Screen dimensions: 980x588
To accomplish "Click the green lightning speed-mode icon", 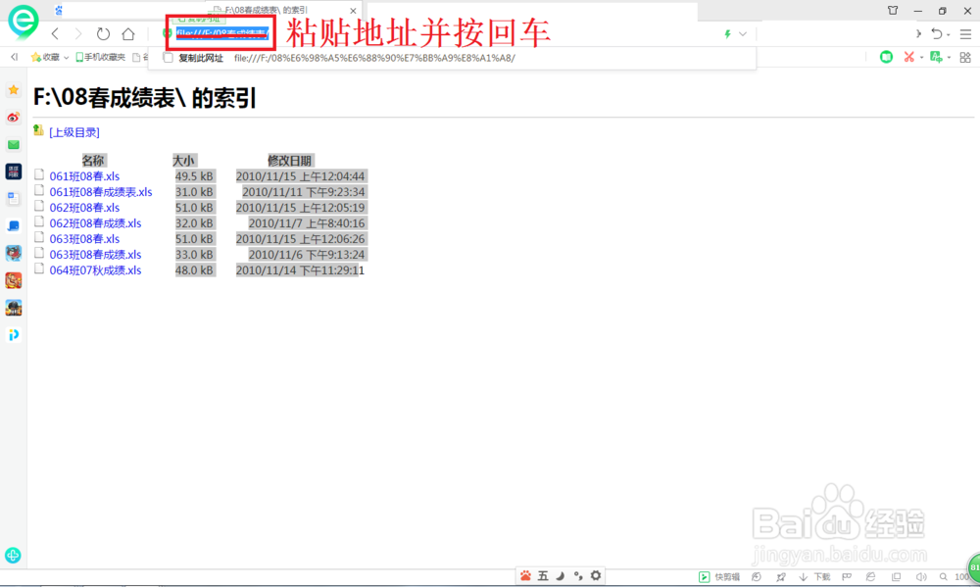I will (727, 34).
